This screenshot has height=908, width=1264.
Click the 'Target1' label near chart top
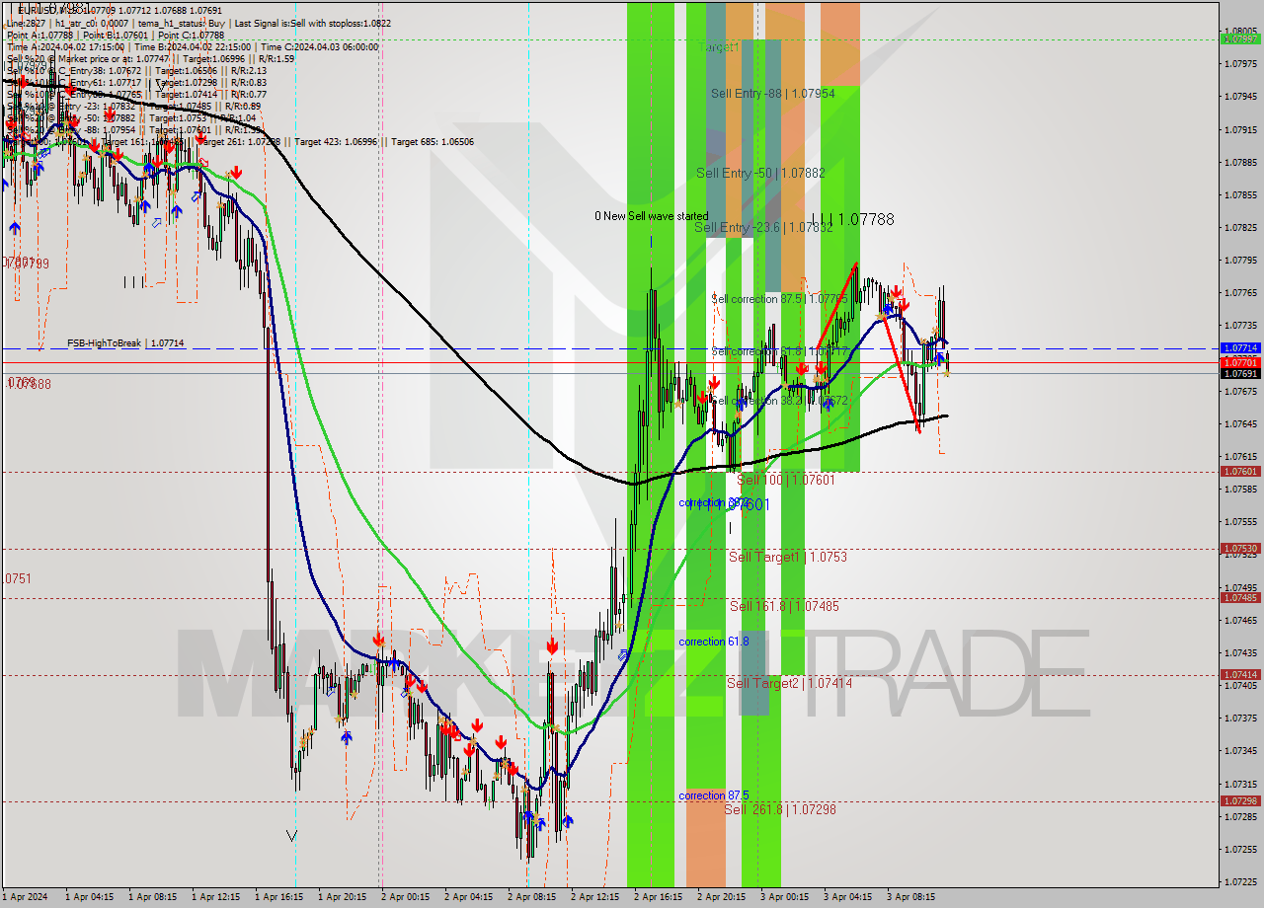[718, 47]
